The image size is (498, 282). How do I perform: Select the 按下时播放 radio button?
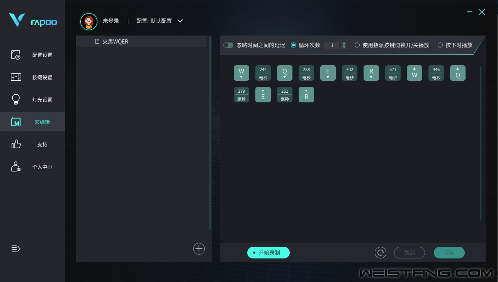pos(440,45)
